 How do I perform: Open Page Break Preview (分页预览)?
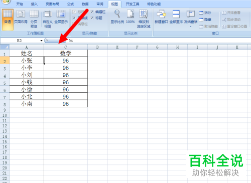pyautogui.click(x=34, y=19)
